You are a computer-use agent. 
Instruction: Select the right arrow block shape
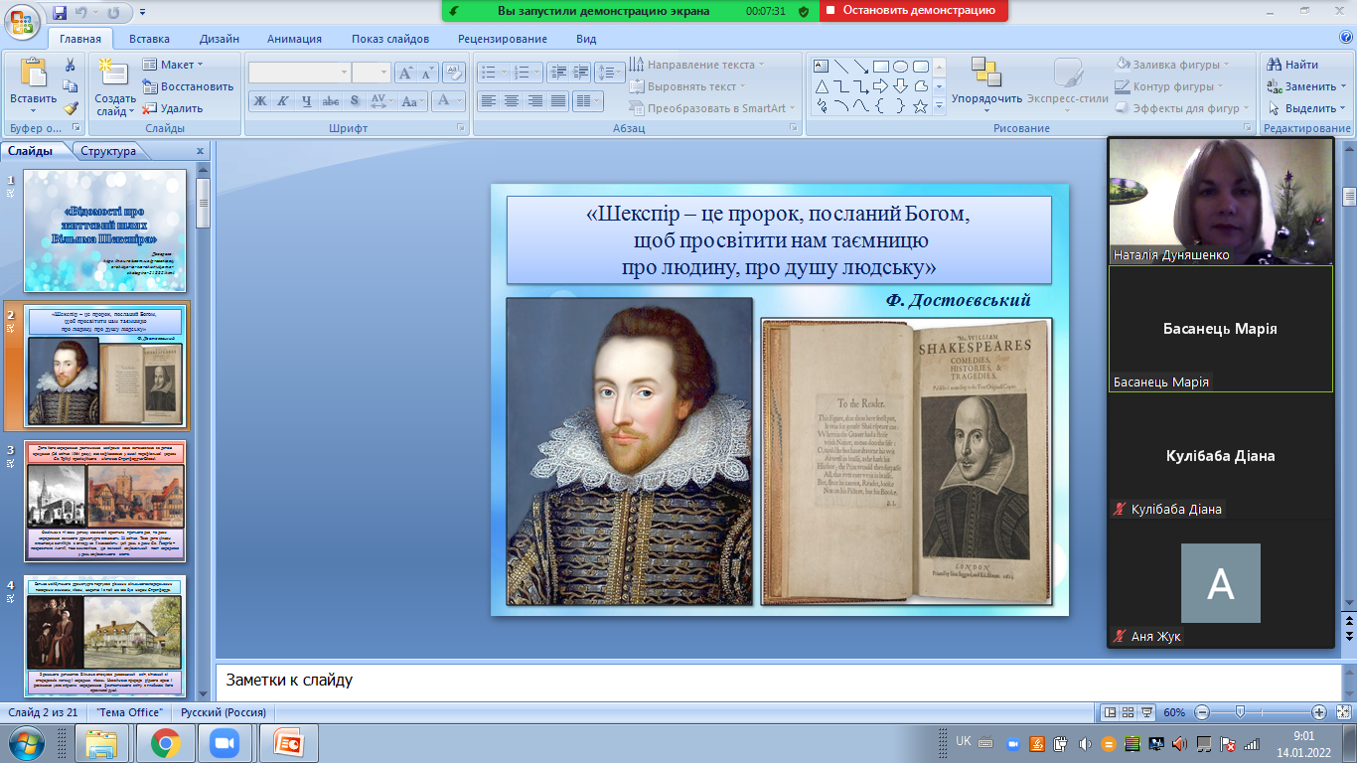coord(880,86)
